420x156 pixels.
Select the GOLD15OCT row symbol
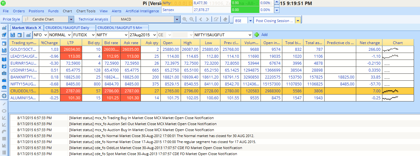point(23,49)
